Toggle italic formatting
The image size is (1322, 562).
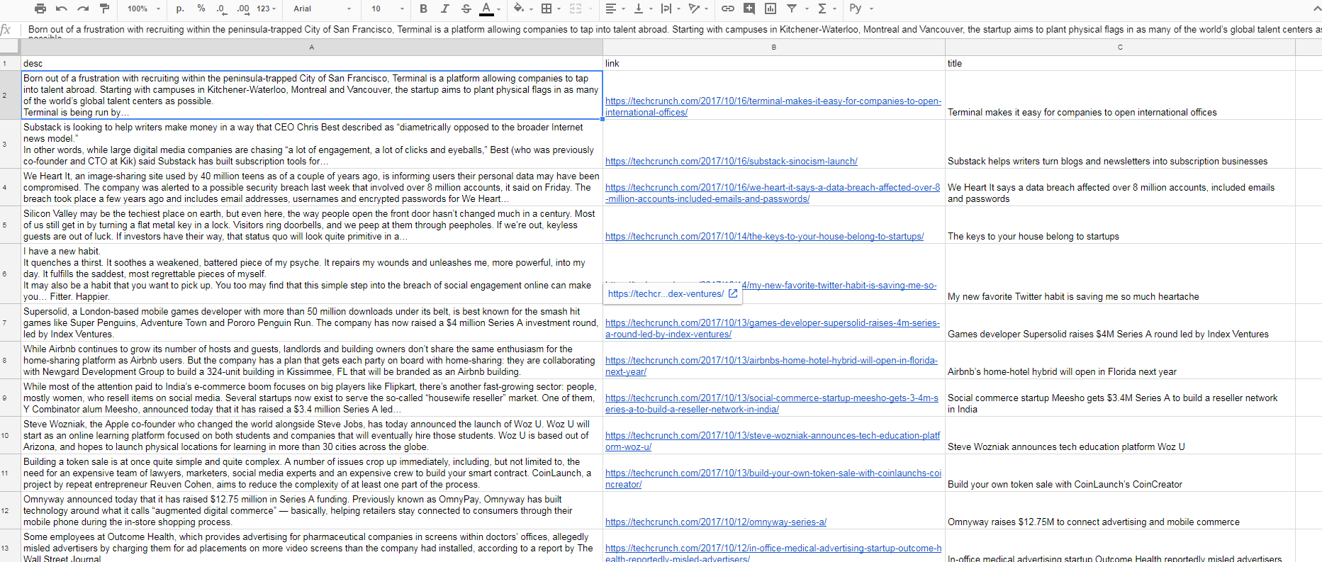point(444,9)
